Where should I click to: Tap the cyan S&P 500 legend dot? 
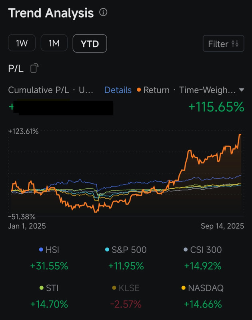[107, 250]
